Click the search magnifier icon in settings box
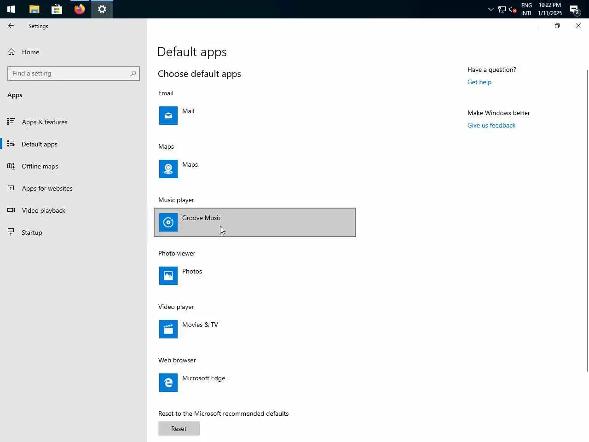This screenshot has height=442, width=589. (x=133, y=74)
